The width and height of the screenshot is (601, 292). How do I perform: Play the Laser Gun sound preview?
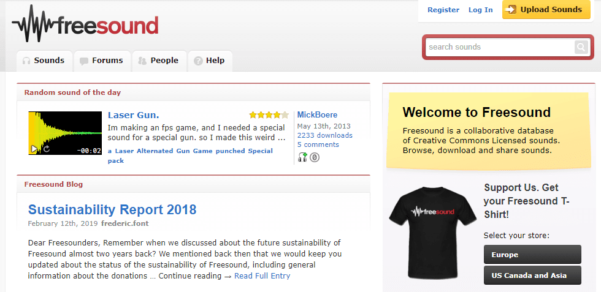click(x=34, y=149)
